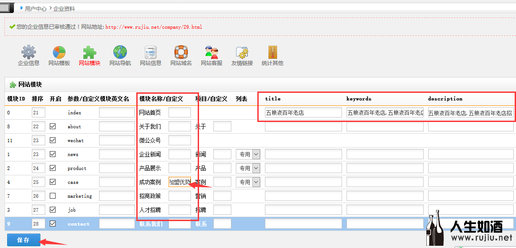Click the 微公众号 module name
This screenshot has height=248, width=516.
pos(150,140)
